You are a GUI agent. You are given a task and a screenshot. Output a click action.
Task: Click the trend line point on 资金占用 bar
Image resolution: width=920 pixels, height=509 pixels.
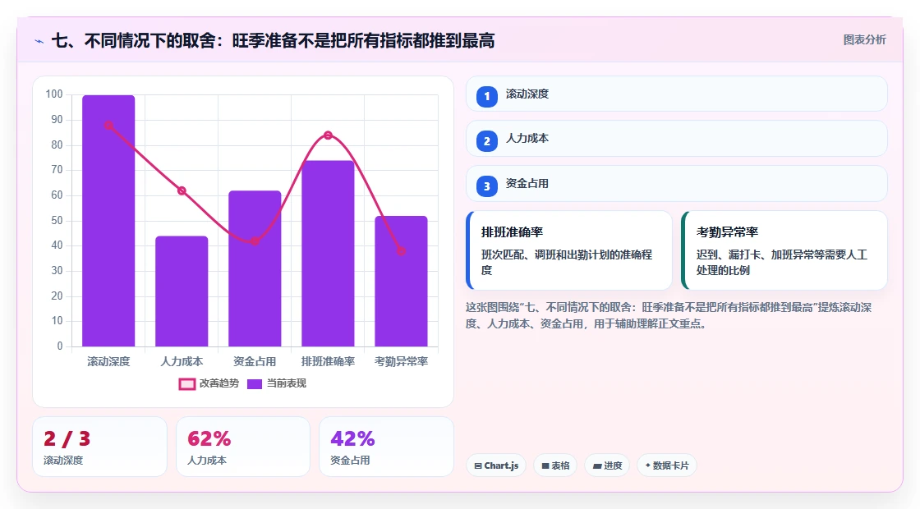coord(255,241)
